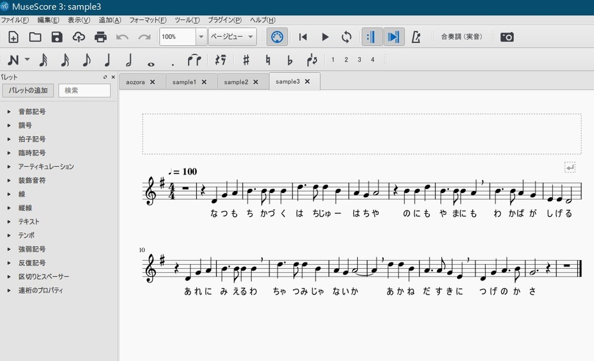Toggle the metronome on or off
This screenshot has width=594, height=361.
[416, 37]
